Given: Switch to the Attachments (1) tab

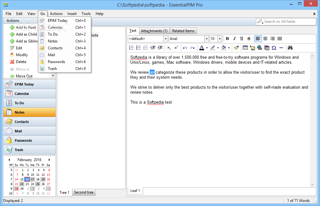Looking at the screenshot, I should coord(154,31).
